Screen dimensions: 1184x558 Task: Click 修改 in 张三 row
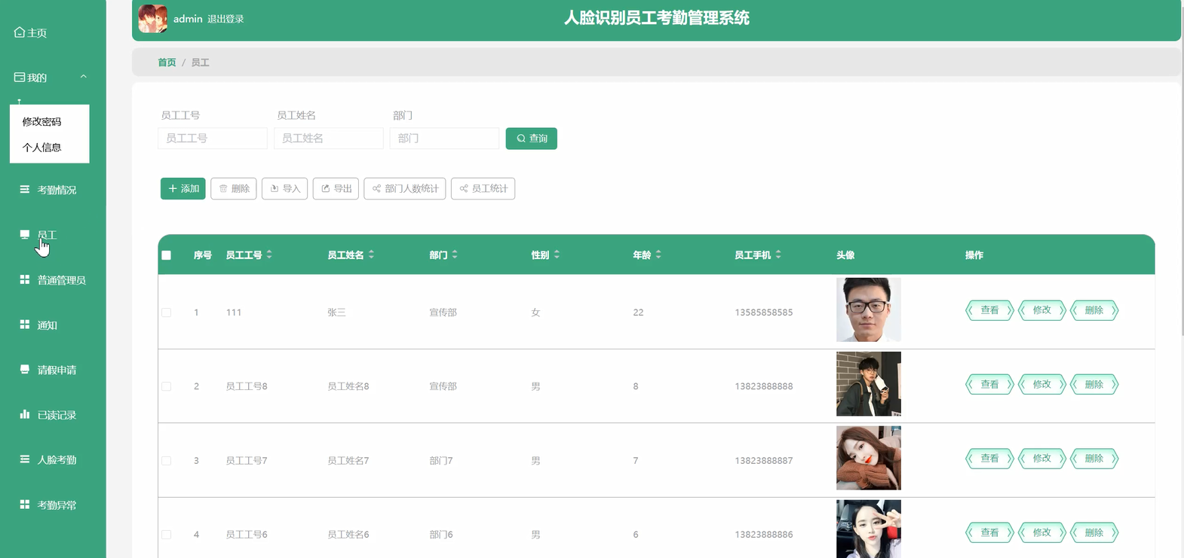pyautogui.click(x=1042, y=310)
